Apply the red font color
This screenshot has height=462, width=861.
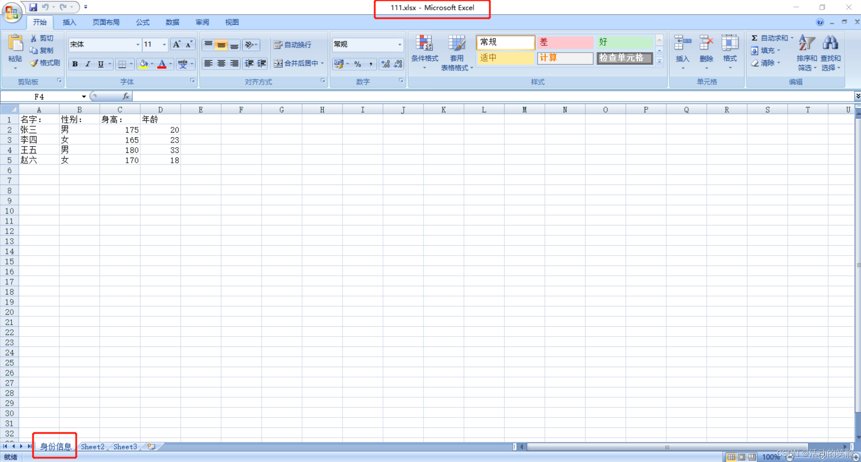click(x=162, y=64)
